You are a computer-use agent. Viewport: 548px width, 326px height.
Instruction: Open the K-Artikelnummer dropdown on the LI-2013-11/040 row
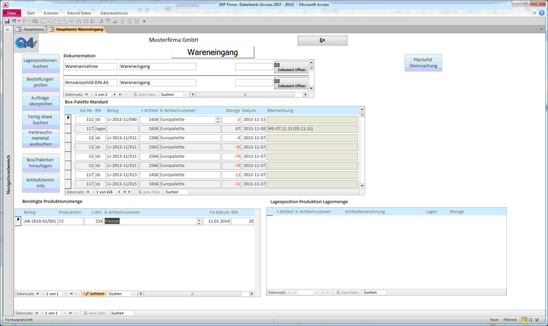[218, 119]
